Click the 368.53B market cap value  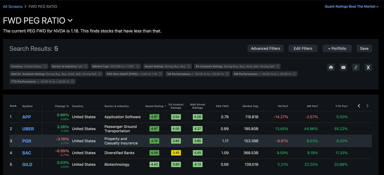coord(251,153)
